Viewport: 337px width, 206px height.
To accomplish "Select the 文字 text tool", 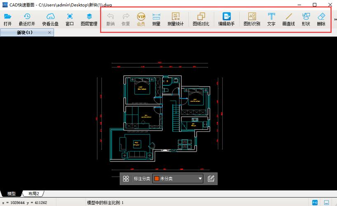I will pyautogui.click(x=271, y=19).
